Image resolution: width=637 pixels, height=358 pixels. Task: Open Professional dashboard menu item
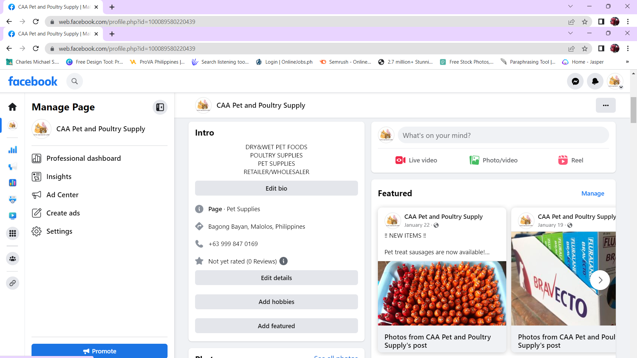click(83, 158)
